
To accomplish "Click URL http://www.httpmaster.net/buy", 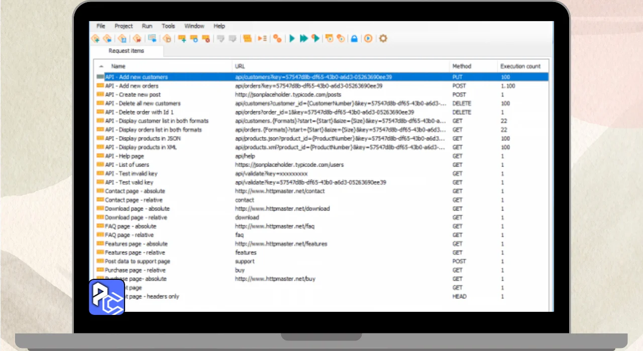I will click(x=275, y=279).
